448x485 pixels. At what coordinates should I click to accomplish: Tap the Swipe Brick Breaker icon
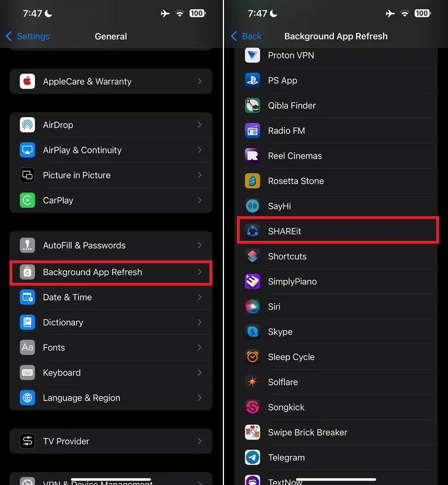click(253, 432)
